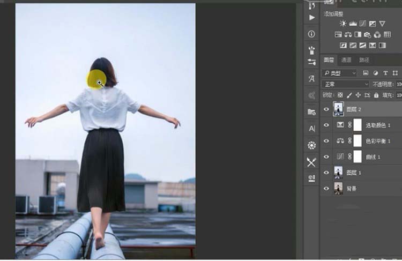Add a Photo Filter adjustment
Screen dimensions: 402x261
[367, 35]
